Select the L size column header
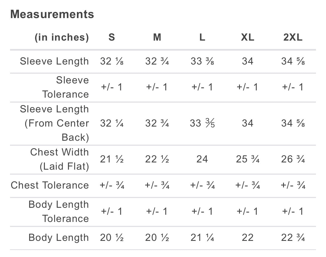 coord(202,37)
